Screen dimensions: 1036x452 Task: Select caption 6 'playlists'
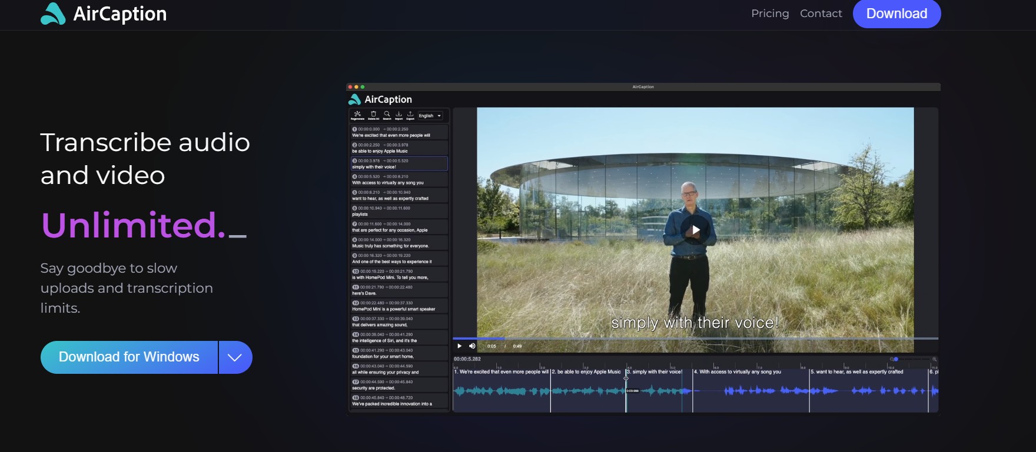(x=400, y=211)
